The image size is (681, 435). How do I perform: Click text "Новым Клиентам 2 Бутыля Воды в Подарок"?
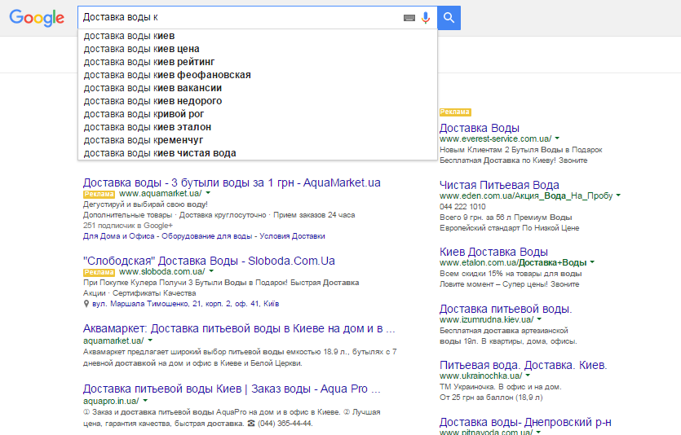[x=520, y=150]
